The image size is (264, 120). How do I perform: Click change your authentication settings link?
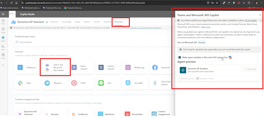click(x=146, y=28)
